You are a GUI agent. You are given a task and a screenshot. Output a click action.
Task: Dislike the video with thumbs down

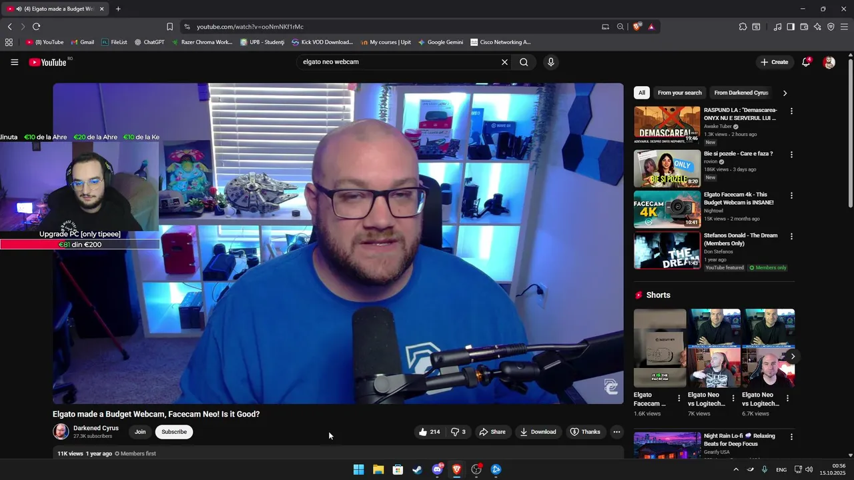pyautogui.click(x=458, y=432)
